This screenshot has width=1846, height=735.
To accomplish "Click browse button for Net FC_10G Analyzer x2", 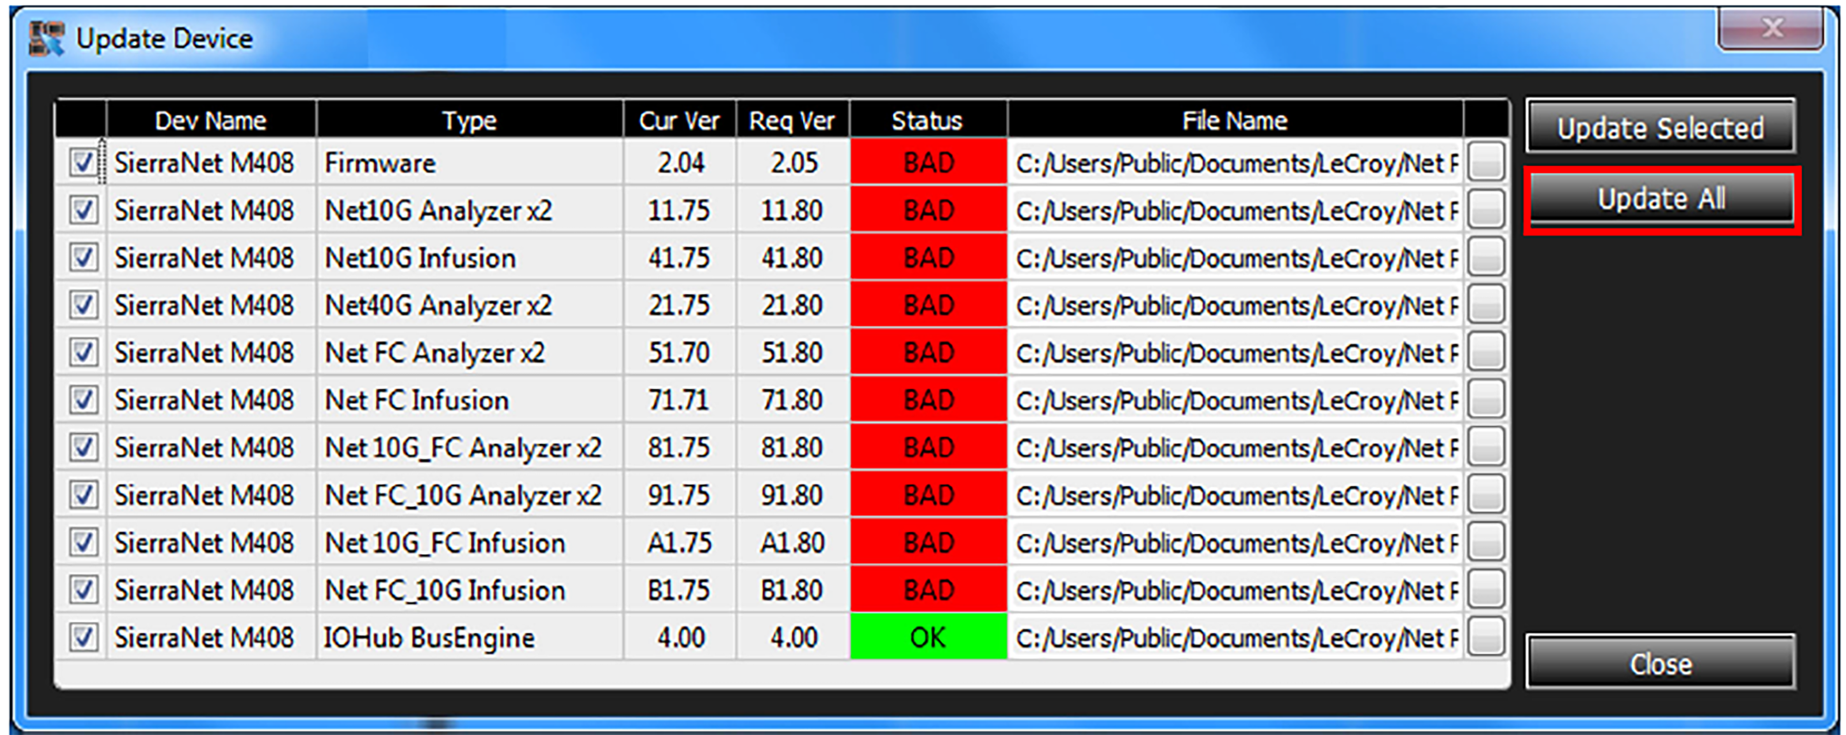I will click(x=1486, y=494).
